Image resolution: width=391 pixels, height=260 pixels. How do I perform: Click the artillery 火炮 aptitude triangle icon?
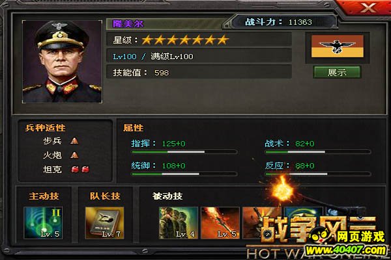[x=74, y=155]
